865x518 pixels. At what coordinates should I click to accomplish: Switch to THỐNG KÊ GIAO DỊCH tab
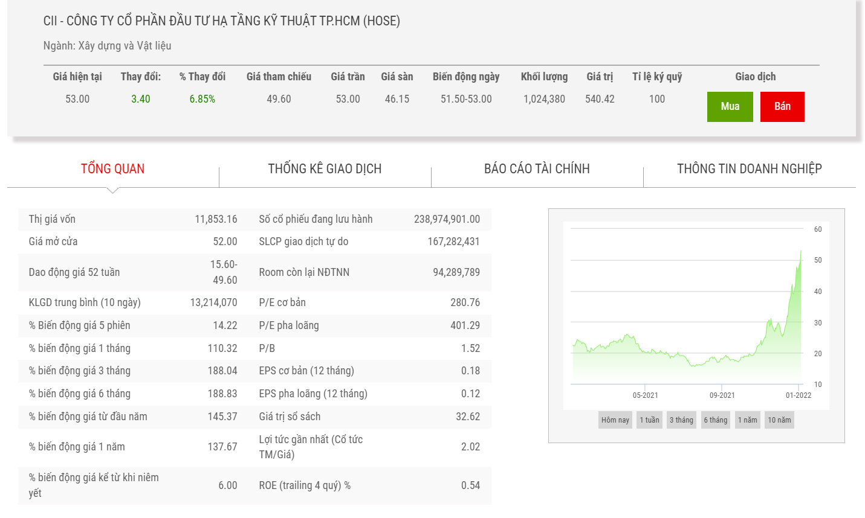[325, 169]
